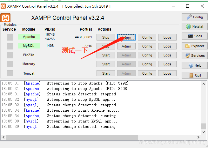This screenshot has height=148, width=208.
Task: Maximize the XAMPP window
Action: point(188,6)
